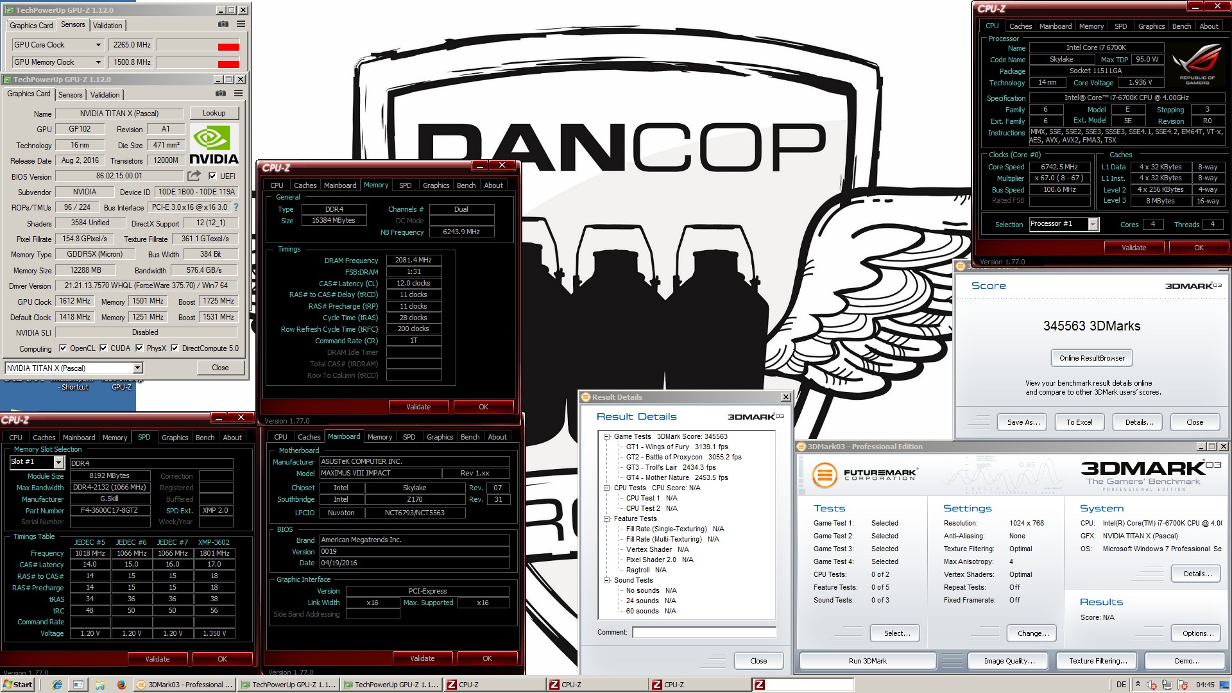Toggle the OpenCL checkbox
This screenshot has height=693, width=1232.
pos(63,348)
